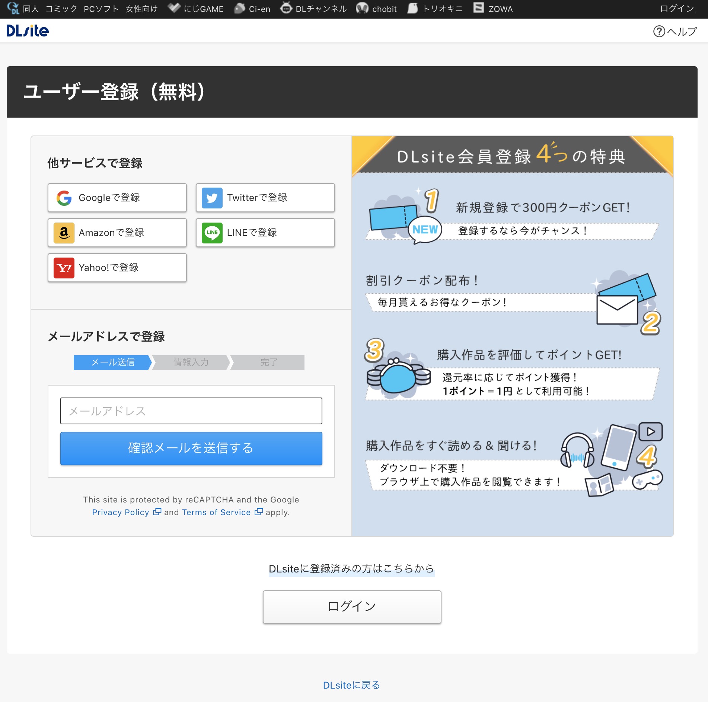708x702 pixels.
Task: Click the DLsite logo in header
Action: (28, 31)
